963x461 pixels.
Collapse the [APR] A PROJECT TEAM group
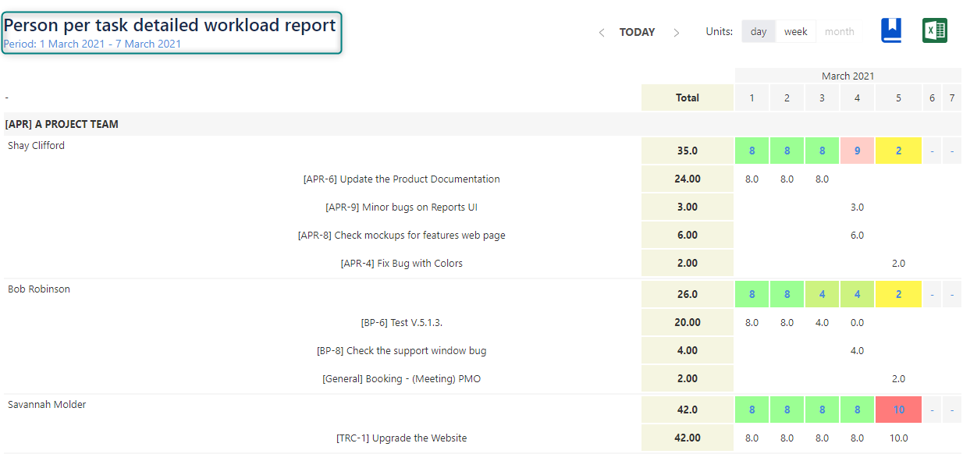pos(62,124)
